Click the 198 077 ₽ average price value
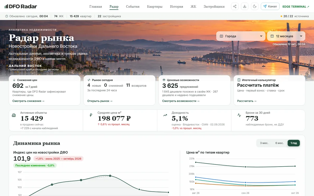 click(114, 119)
